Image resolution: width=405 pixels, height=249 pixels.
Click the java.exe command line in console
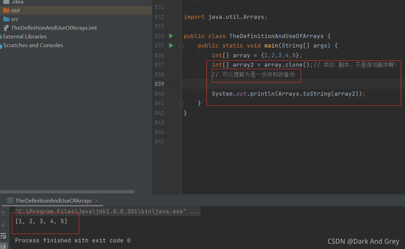tap(107, 212)
